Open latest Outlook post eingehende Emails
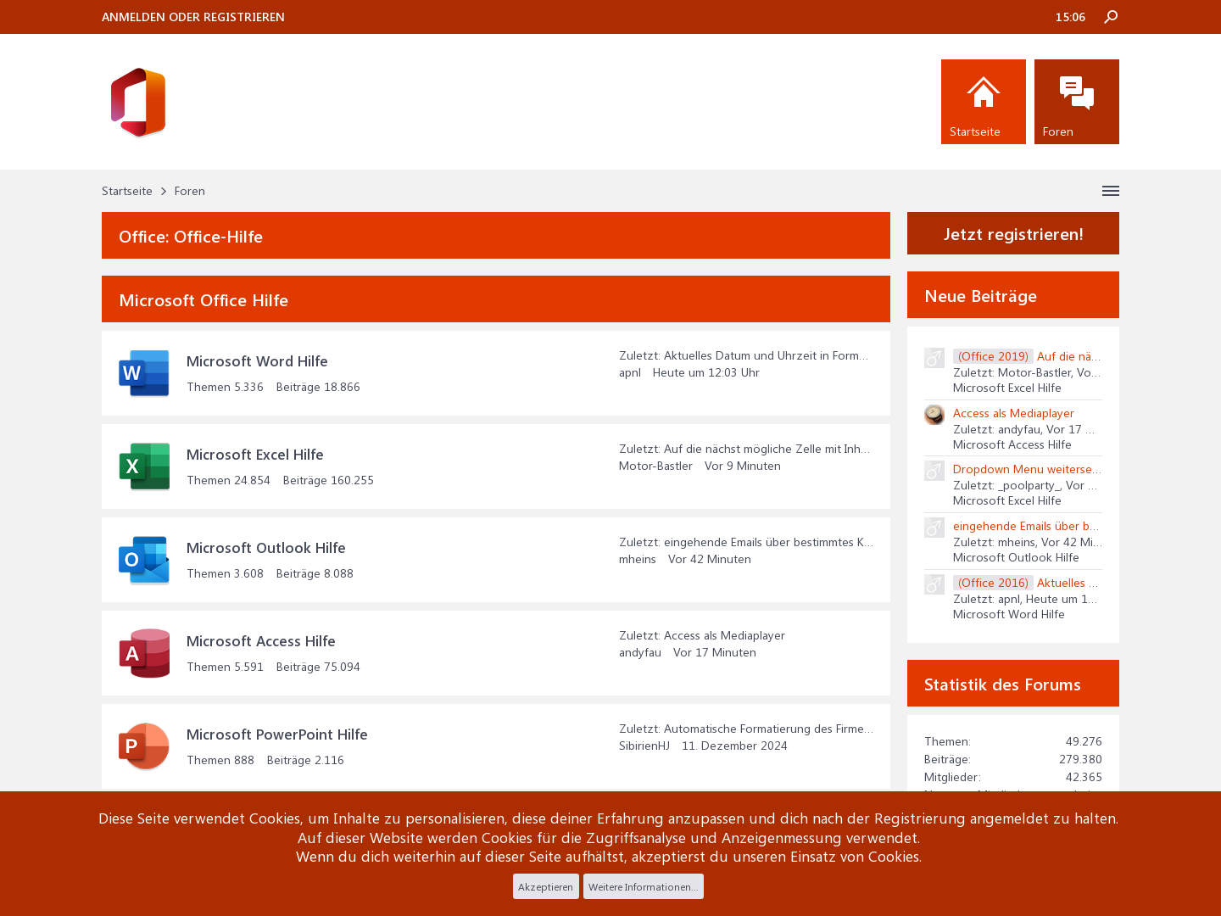Viewport: 1221px width, 916px height. tap(769, 542)
